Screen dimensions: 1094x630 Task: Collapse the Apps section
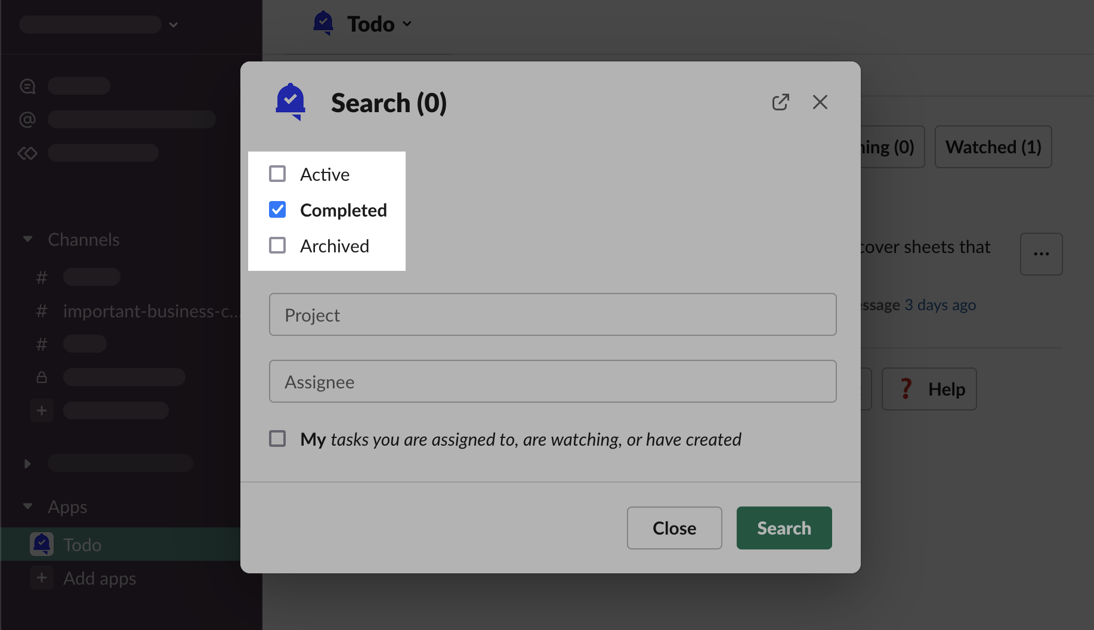(27, 507)
